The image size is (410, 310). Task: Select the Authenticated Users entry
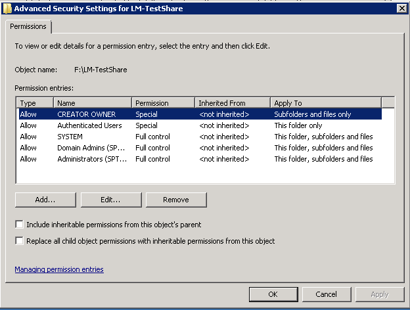click(200, 125)
